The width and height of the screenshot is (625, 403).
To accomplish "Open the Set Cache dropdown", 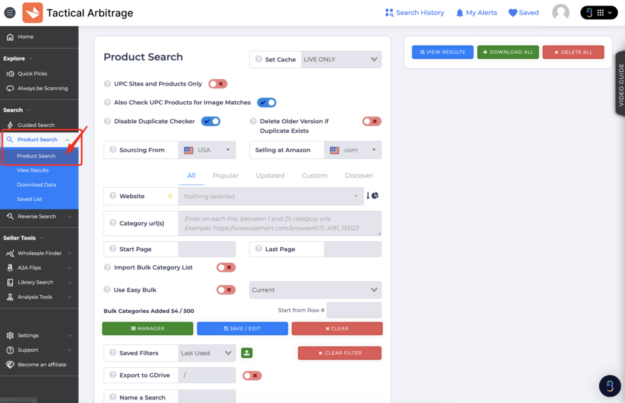I will [341, 59].
